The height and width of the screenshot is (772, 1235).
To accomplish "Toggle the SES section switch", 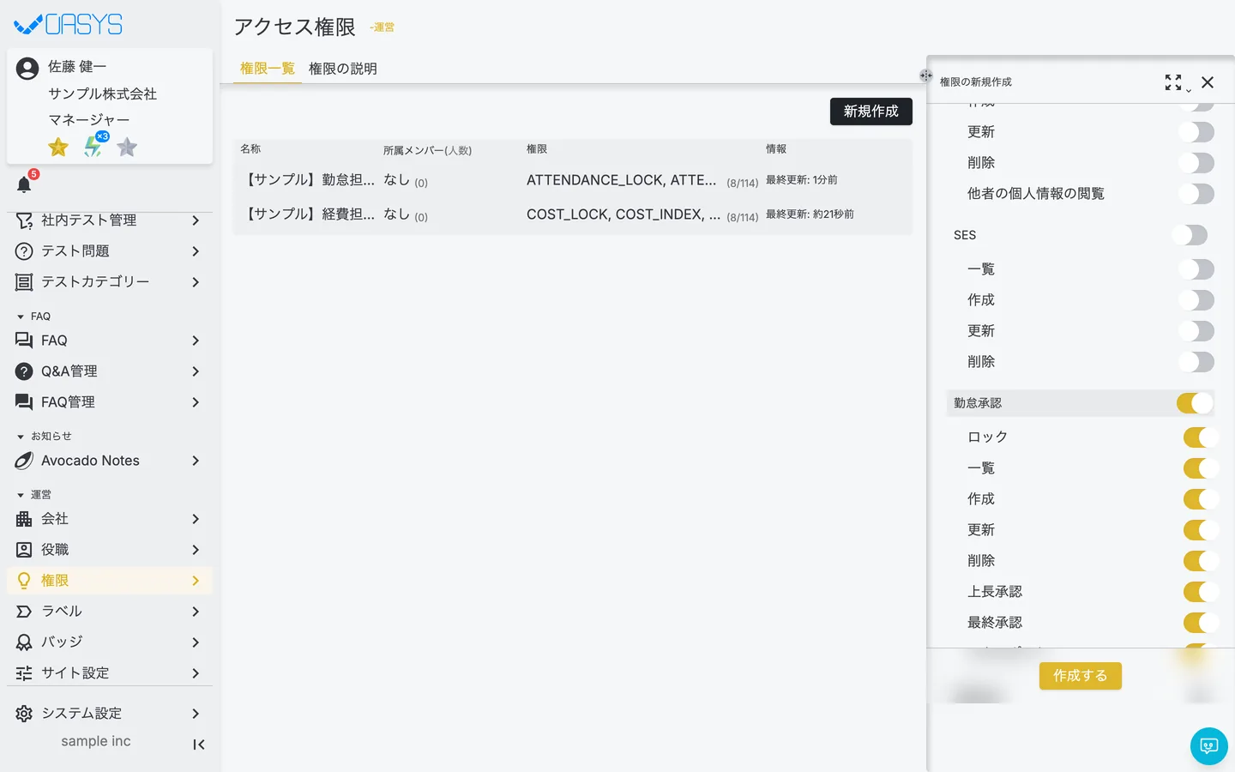I will tap(1190, 235).
